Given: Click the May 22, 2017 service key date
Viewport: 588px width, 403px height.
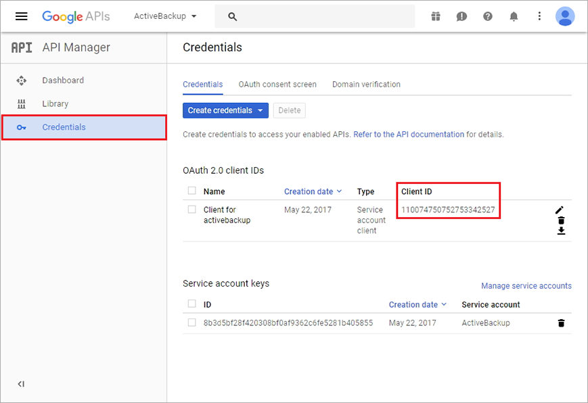Looking at the screenshot, I should (x=413, y=323).
